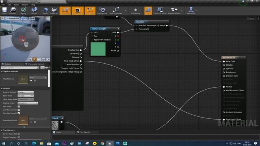Open the Hide Unrelated options arrow
The width and height of the screenshot is (260, 146).
pyautogui.click(x=126, y=11)
